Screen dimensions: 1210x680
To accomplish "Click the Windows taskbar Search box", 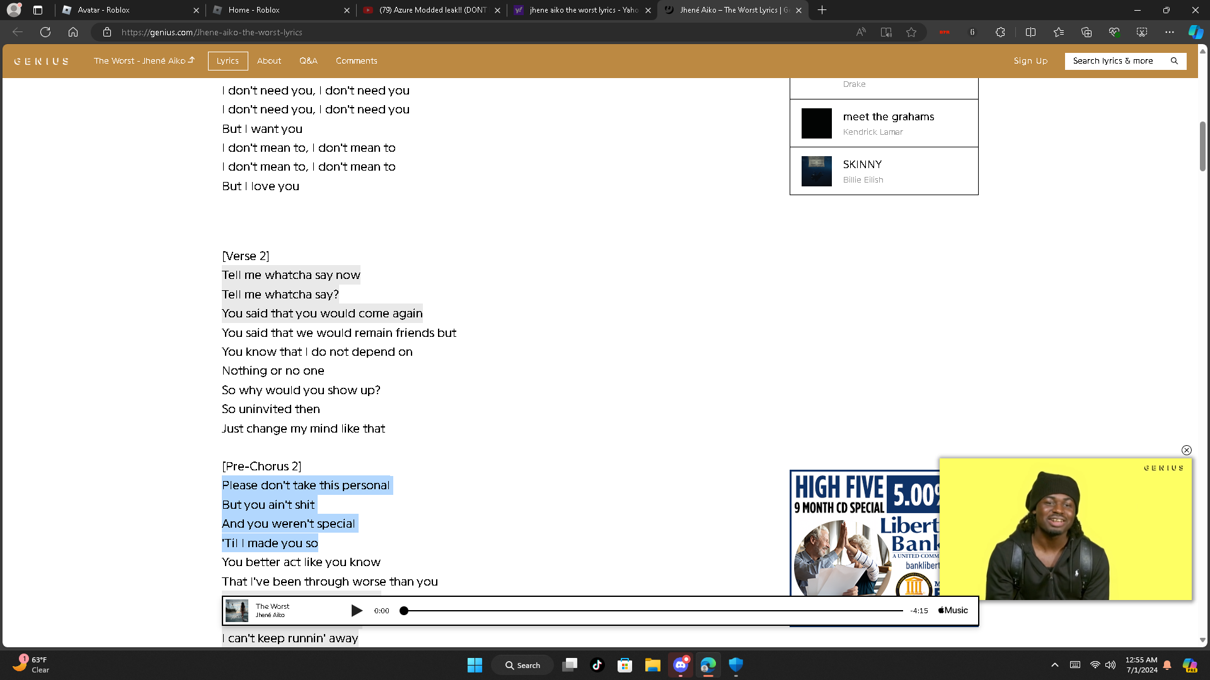I will pos(523,665).
